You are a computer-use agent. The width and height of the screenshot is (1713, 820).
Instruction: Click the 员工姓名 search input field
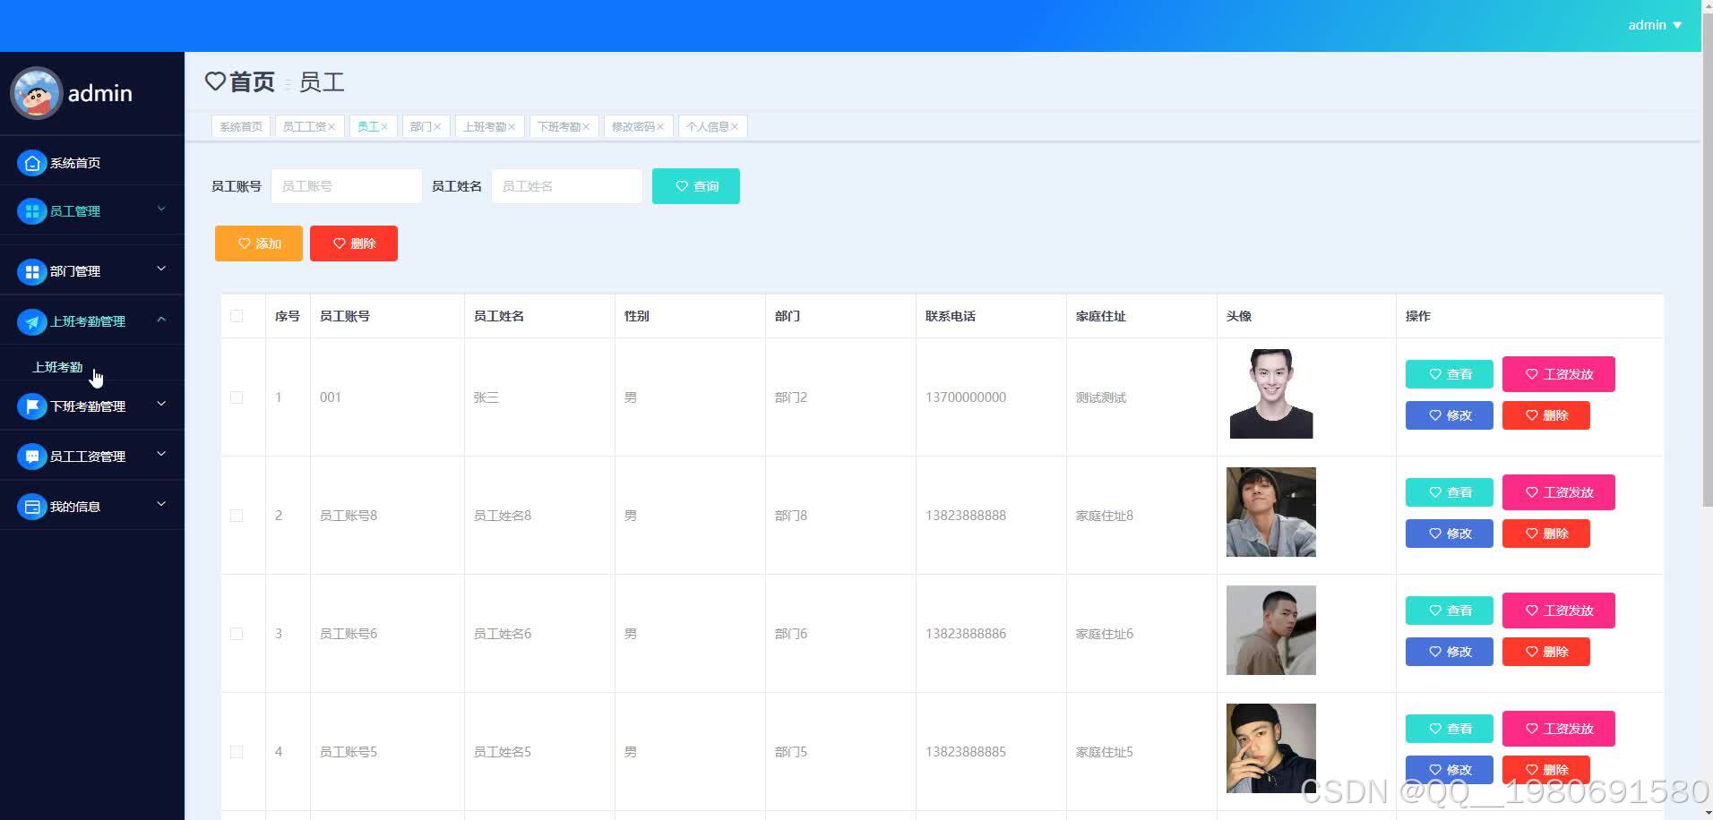(x=565, y=185)
